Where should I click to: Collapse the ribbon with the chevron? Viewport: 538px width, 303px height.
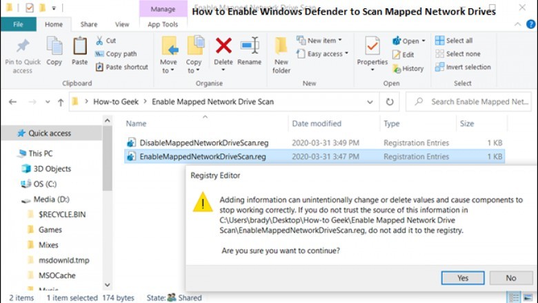click(517, 24)
